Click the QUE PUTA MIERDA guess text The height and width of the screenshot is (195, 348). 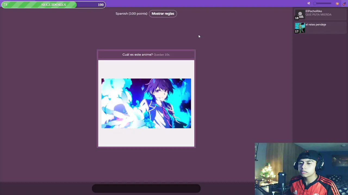coord(318,15)
